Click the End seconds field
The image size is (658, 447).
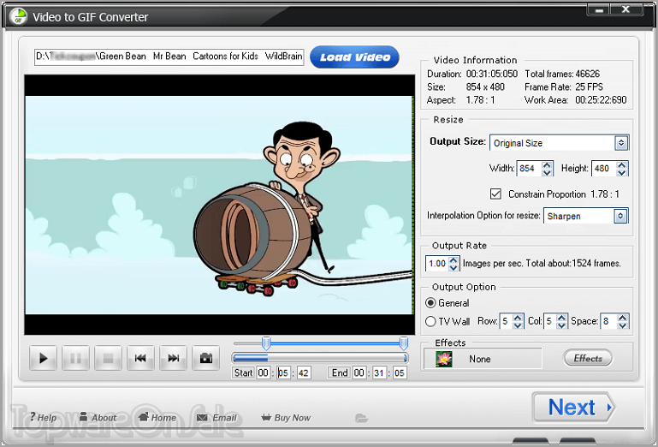click(399, 372)
